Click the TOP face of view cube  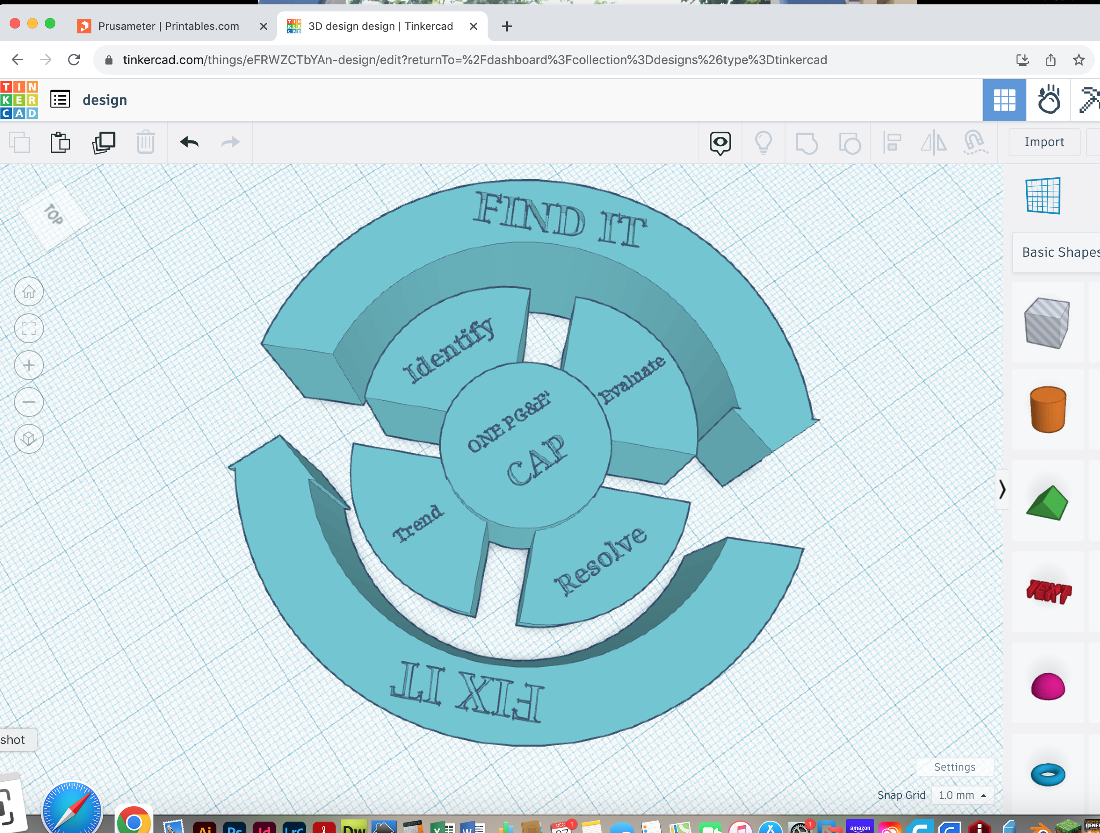coord(54,215)
